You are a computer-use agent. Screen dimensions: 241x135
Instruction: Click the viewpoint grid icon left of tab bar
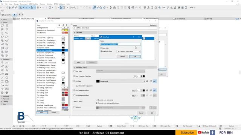(14, 19)
